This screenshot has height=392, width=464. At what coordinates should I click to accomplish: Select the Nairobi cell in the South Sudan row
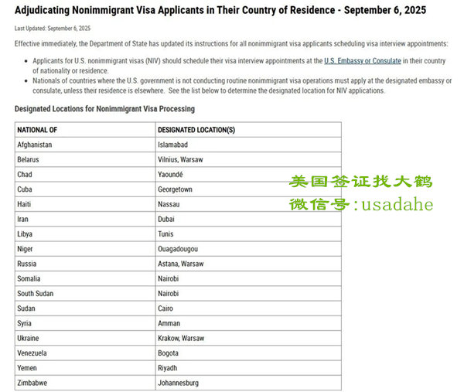point(248,294)
